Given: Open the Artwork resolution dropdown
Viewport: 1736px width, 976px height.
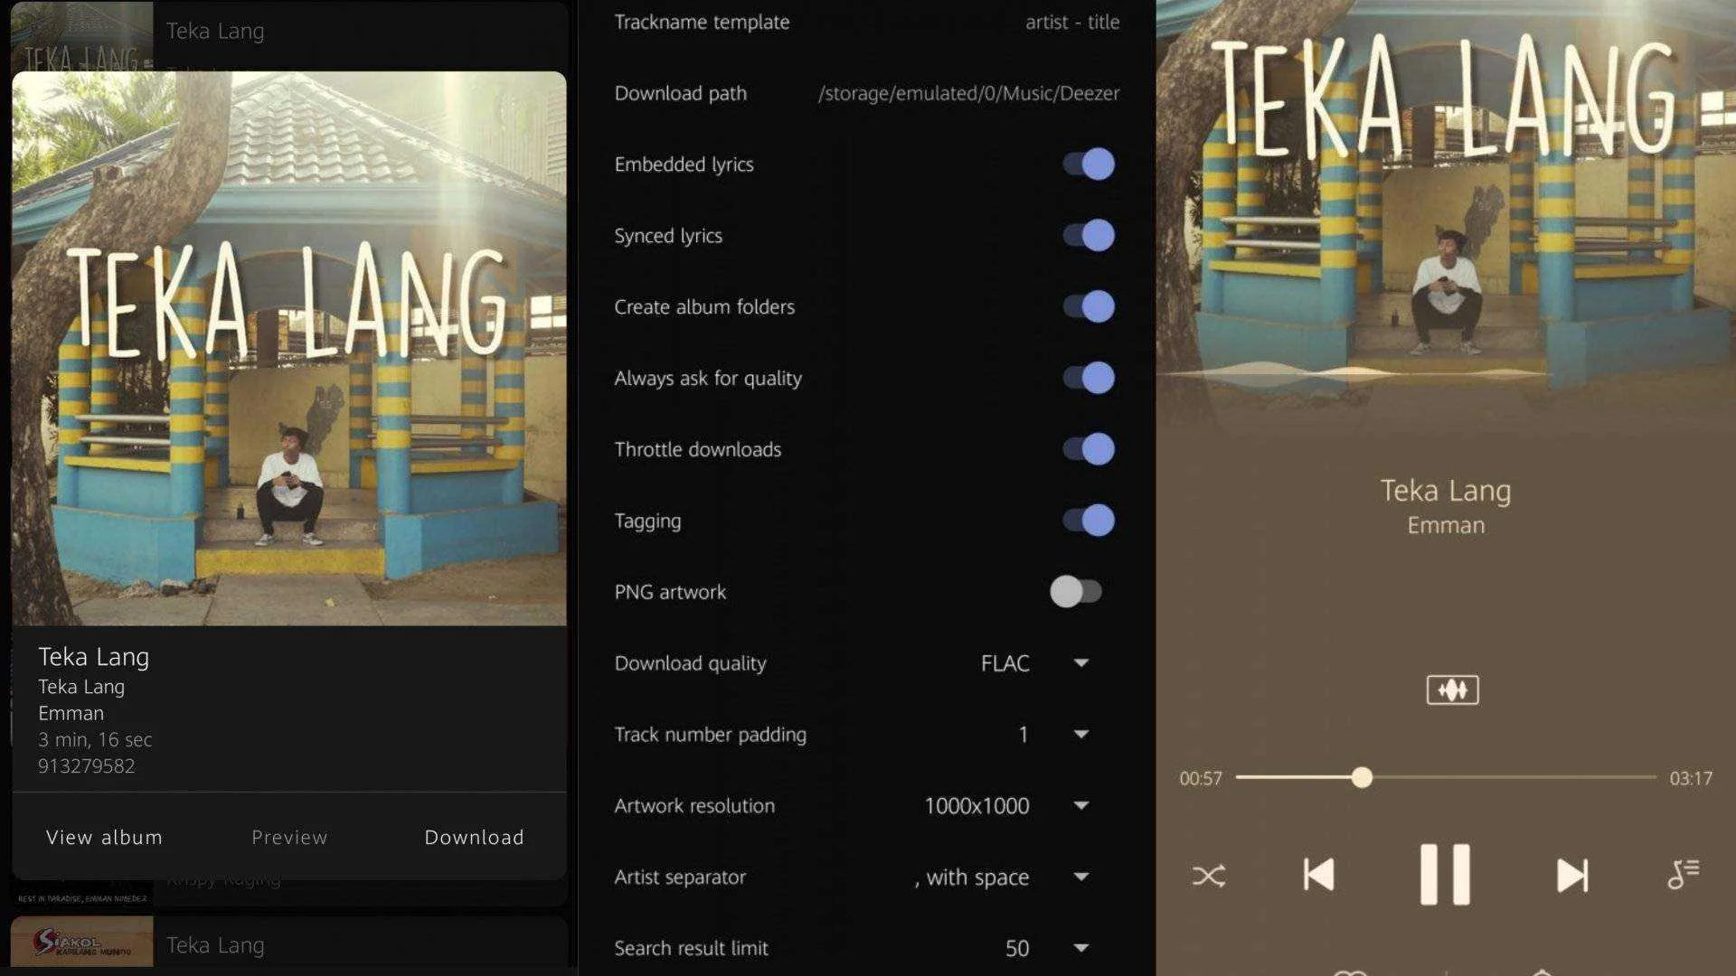Looking at the screenshot, I should (1005, 806).
